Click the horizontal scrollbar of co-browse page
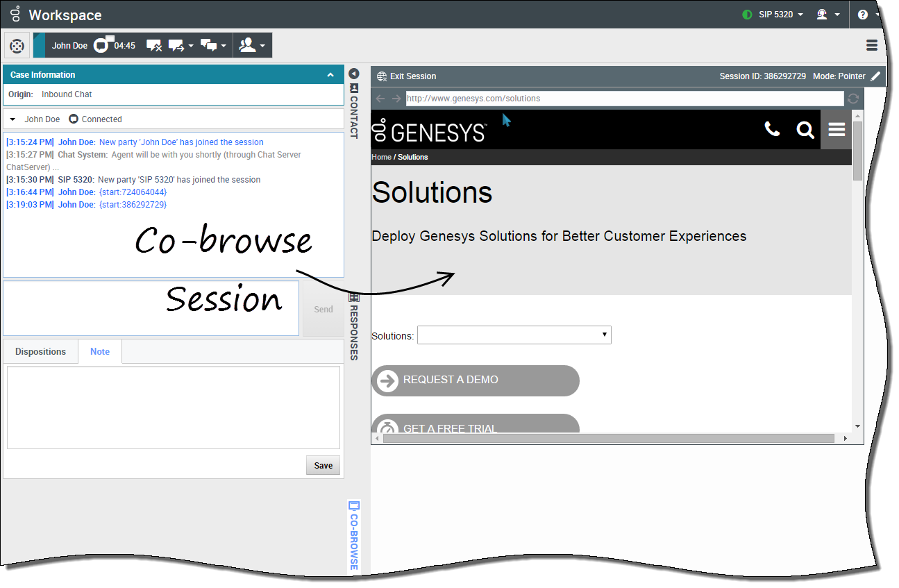The image size is (899, 588). 608,439
